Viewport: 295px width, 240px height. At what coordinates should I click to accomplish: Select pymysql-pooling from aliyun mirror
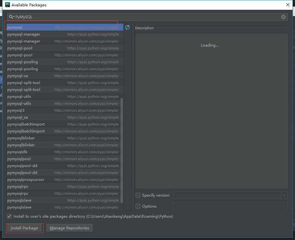pos(65,69)
